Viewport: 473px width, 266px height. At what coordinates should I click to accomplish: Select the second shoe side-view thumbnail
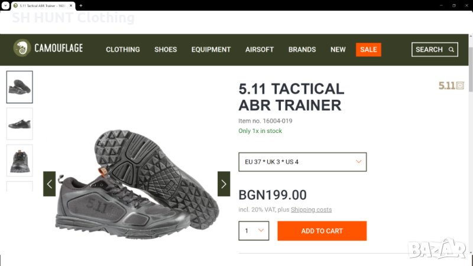[20, 124]
